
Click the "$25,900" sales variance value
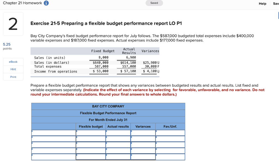[150, 63]
